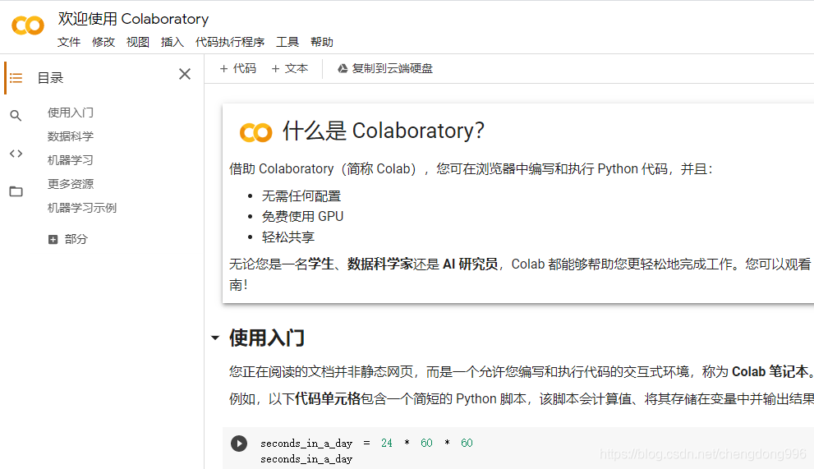Viewport: 814px width, 469px height.
Task: Open the 修改 menu
Action: point(103,42)
